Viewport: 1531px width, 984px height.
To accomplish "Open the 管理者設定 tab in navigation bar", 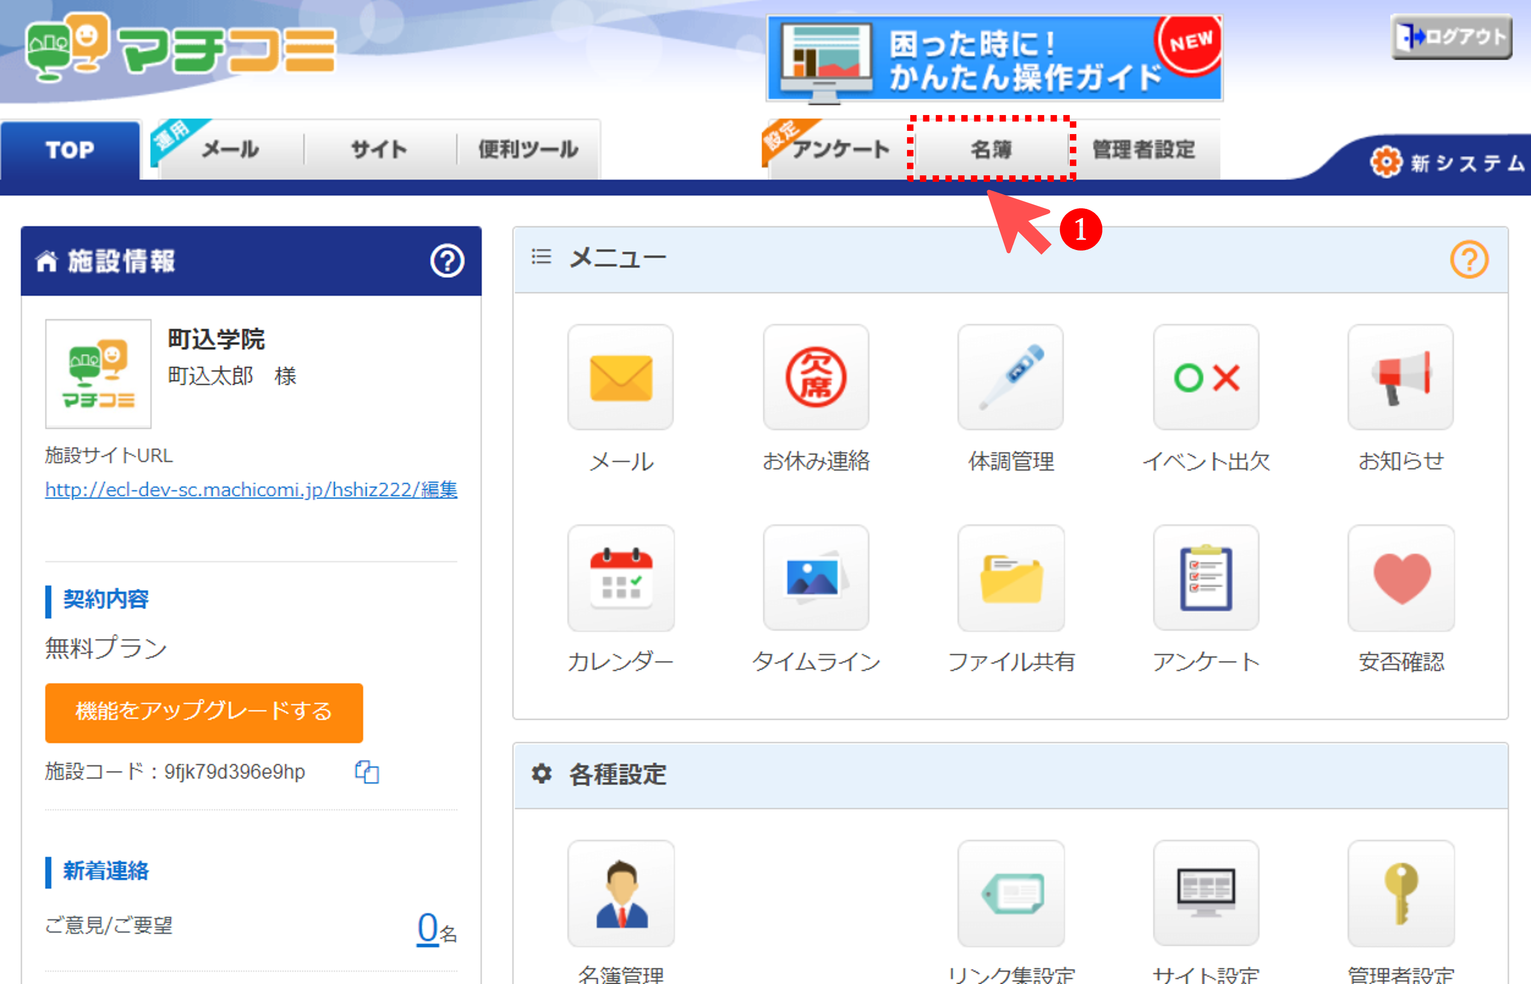I will click(x=1144, y=149).
